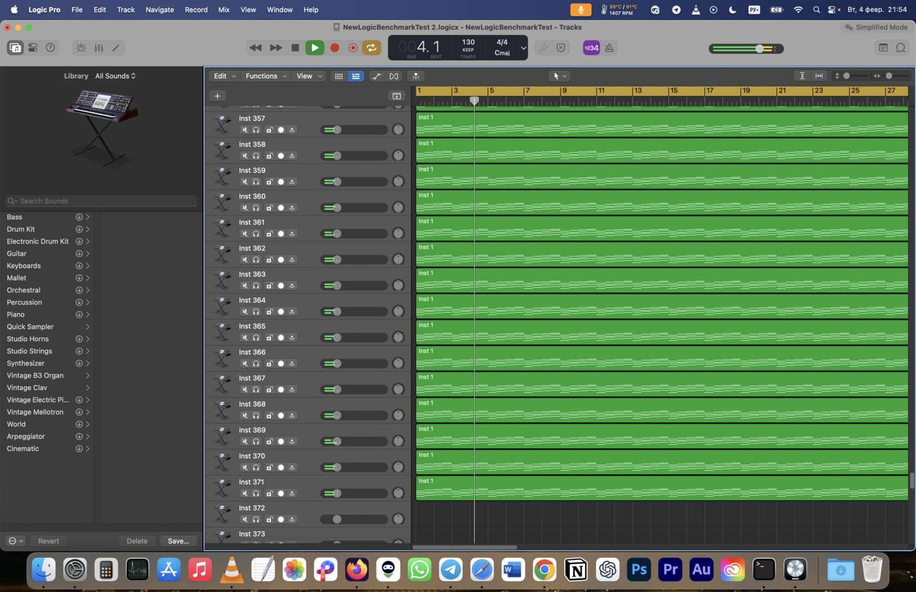Enable the count-in 1234 button
The height and width of the screenshot is (592, 916).
592,48
